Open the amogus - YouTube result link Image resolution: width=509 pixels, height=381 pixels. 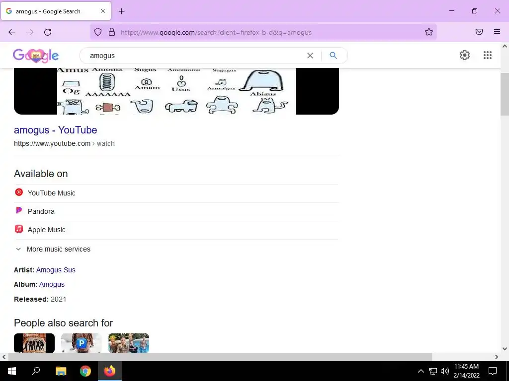tap(56, 130)
